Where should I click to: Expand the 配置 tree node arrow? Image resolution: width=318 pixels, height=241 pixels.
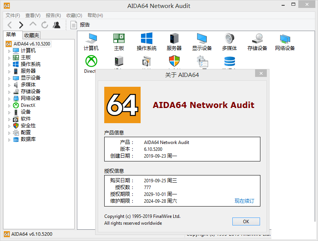[9, 133]
